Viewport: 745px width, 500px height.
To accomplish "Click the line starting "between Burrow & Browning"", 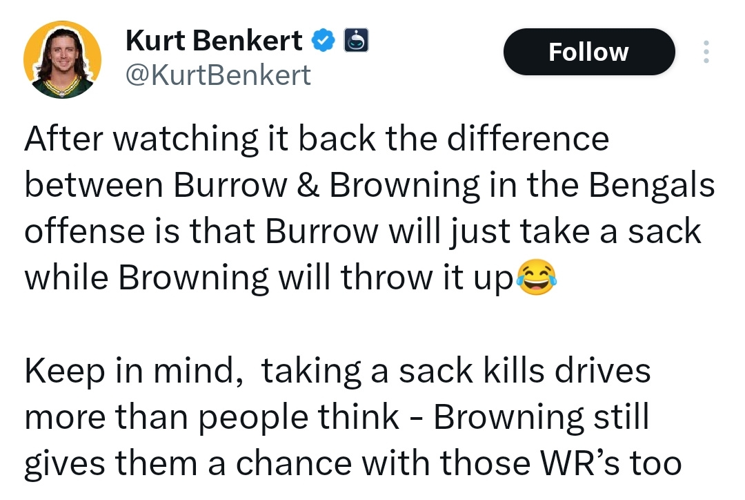I will 369,186.
